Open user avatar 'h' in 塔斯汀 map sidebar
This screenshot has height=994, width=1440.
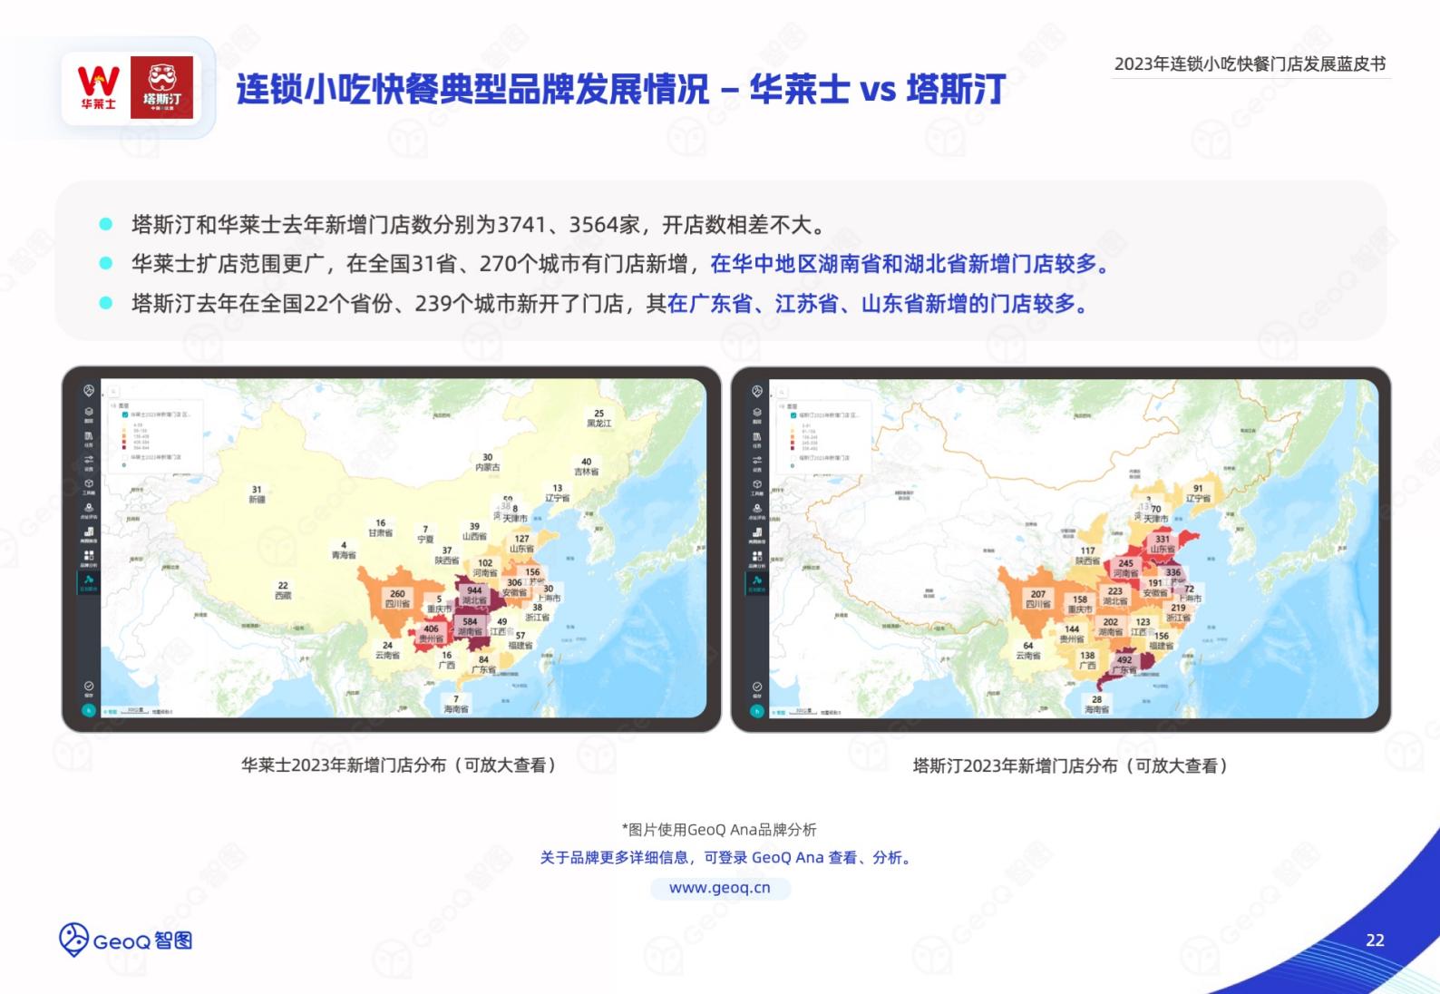coord(757,710)
